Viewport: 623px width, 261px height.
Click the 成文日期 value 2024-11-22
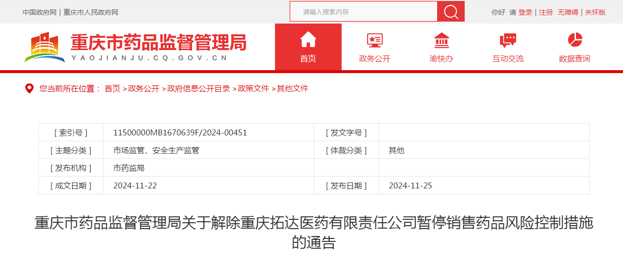click(x=135, y=186)
